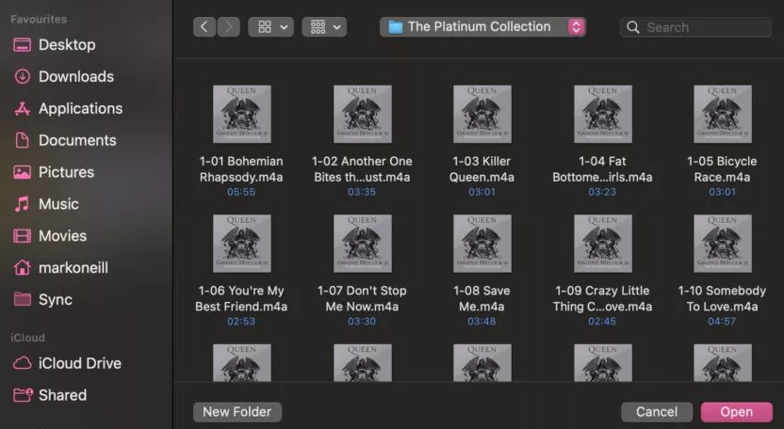
Task: Focus the Search field
Action: click(696, 27)
